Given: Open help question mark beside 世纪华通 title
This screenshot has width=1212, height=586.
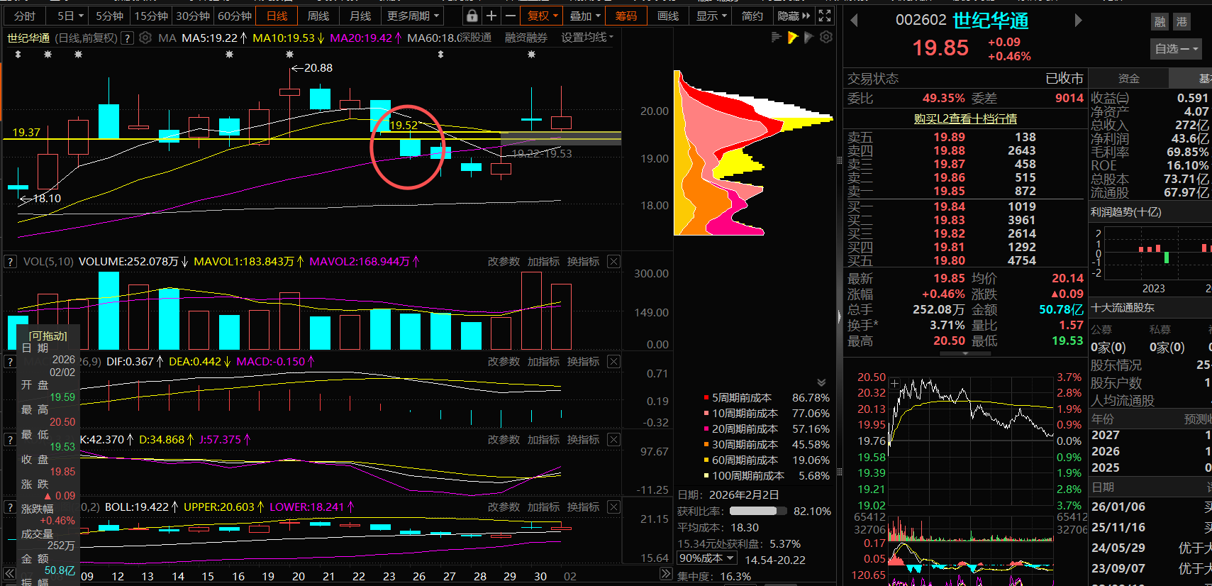Looking at the screenshot, I should [128, 38].
